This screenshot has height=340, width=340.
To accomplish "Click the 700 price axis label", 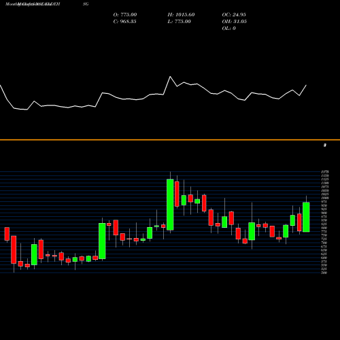I will pyautogui.click(x=324, y=243).
